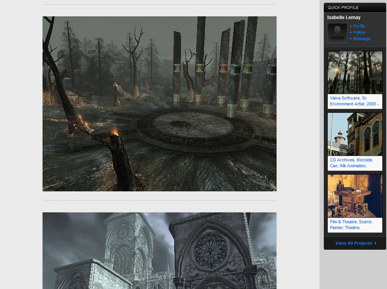This screenshot has height=289, width=387.
Task: Open the wooden desk project thumbnail
Action: click(355, 196)
